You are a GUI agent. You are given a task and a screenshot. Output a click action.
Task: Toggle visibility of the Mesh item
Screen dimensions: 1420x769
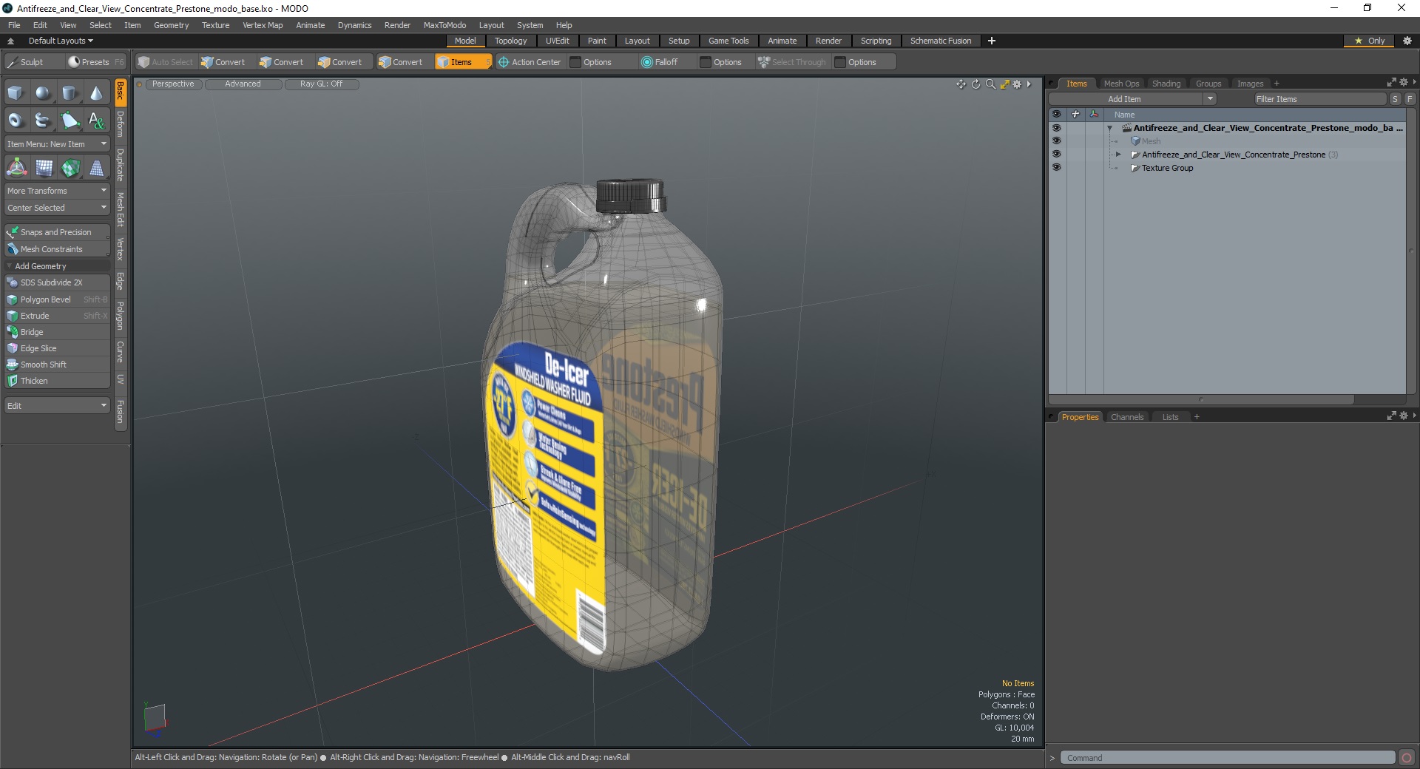click(x=1056, y=141)
